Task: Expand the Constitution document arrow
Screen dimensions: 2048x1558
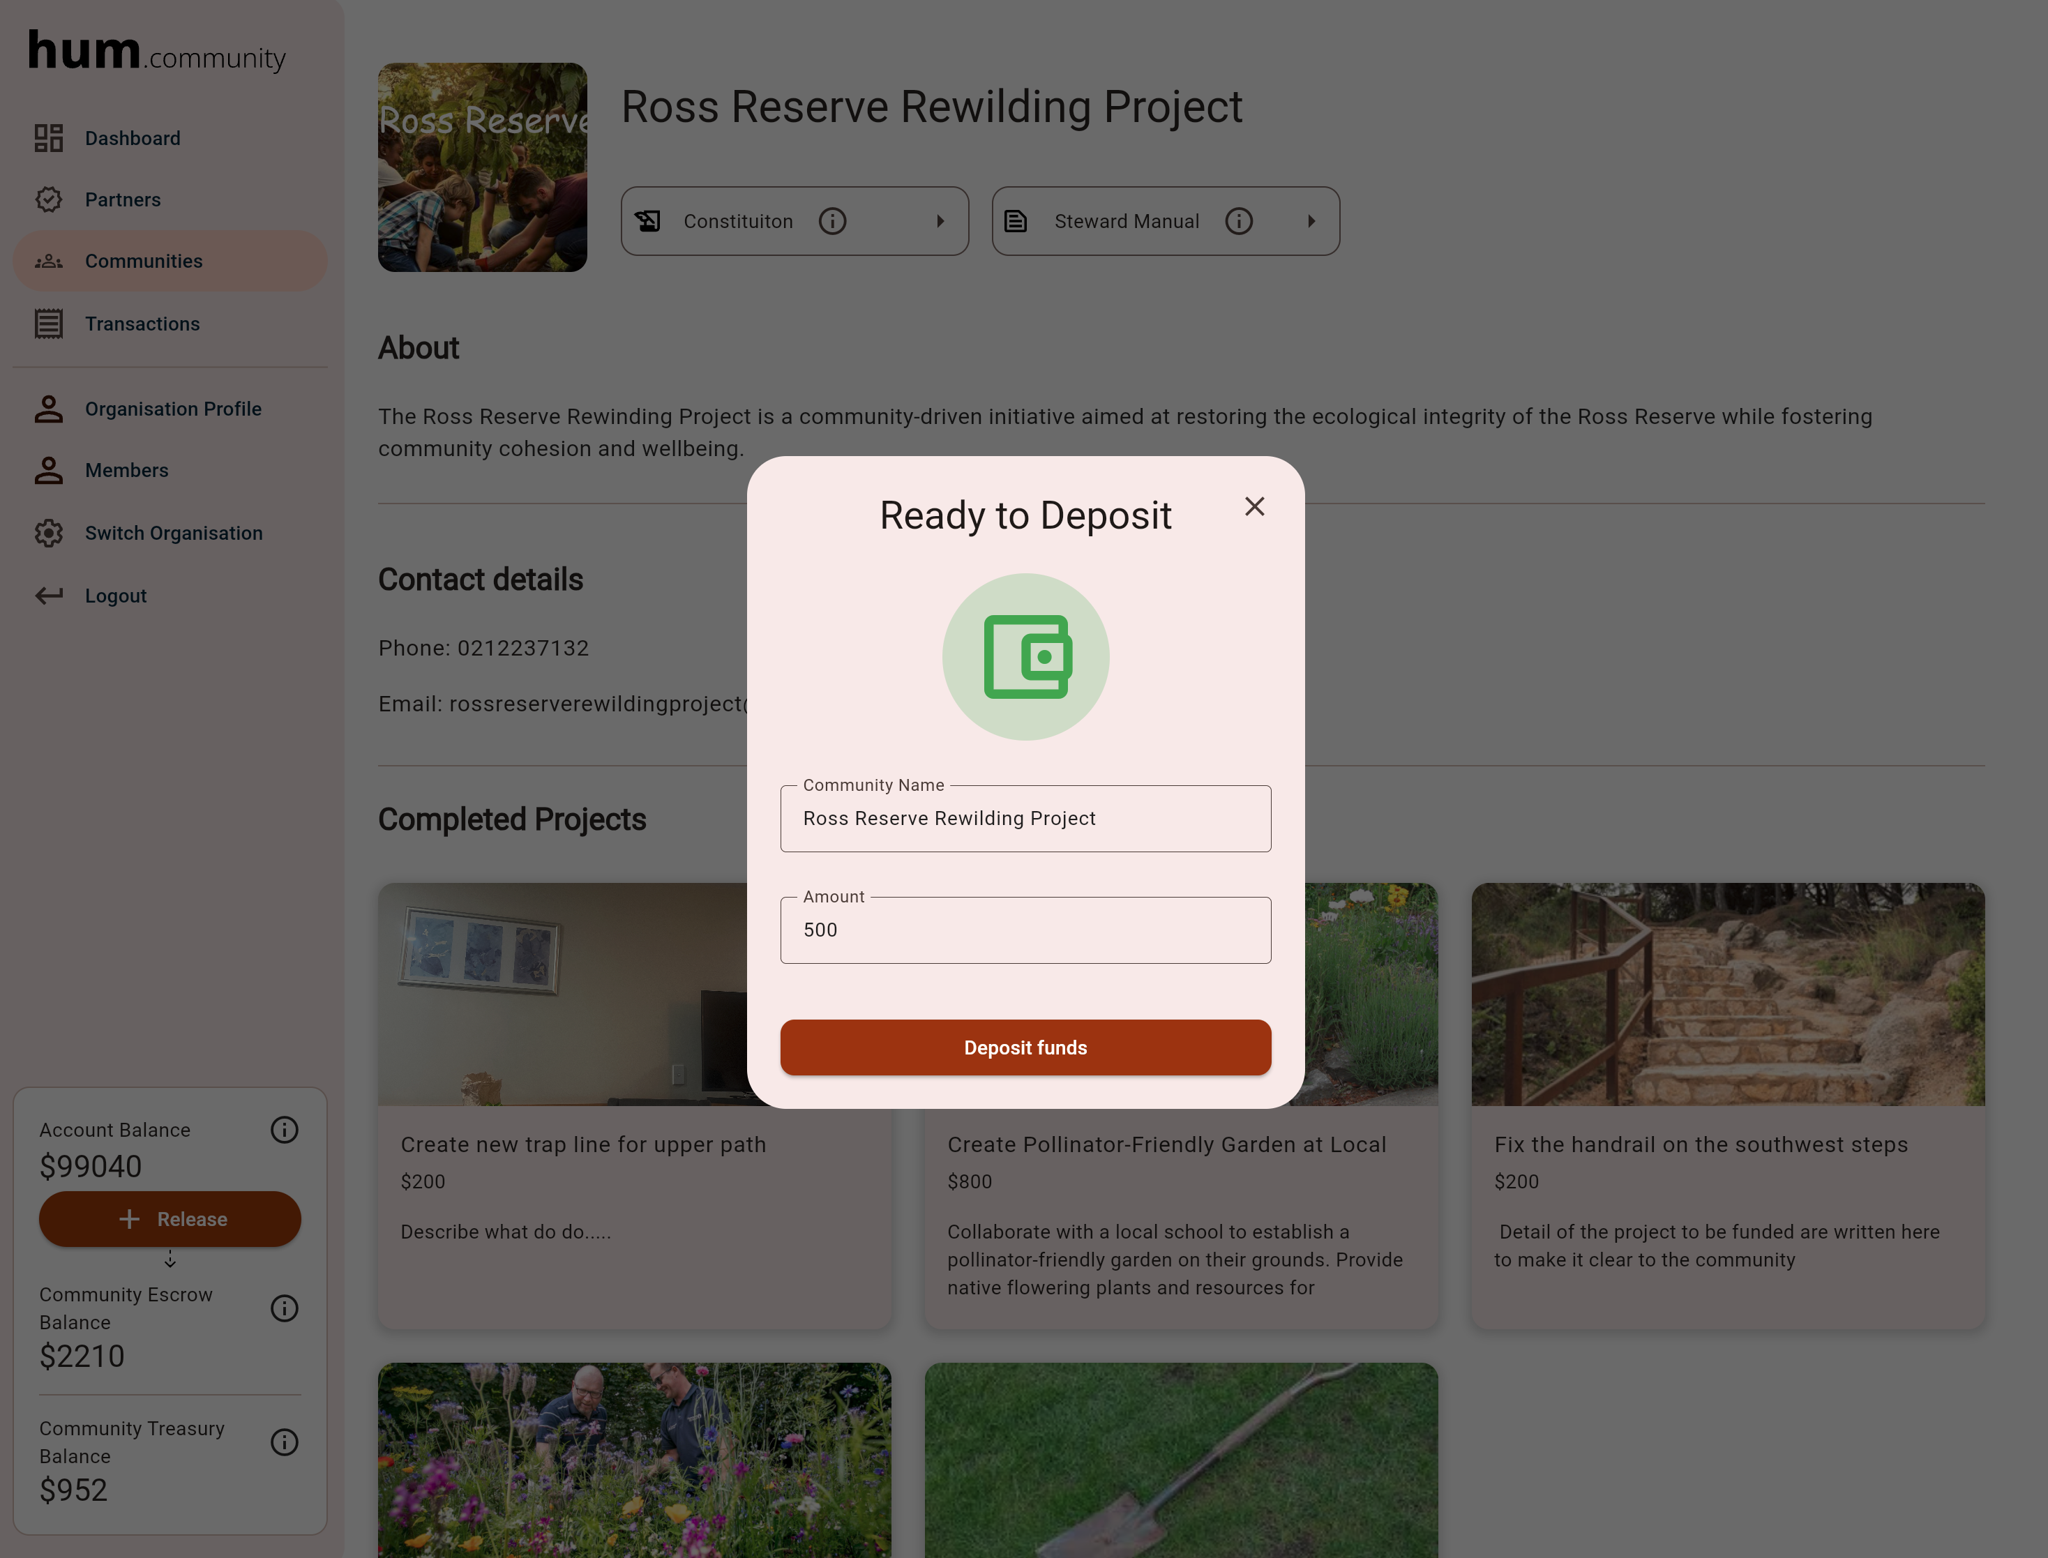Action: pyautogui.click(x=940, y=220)
